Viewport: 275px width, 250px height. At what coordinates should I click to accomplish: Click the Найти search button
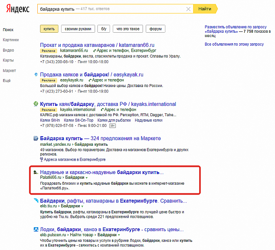tap(205, 9)
